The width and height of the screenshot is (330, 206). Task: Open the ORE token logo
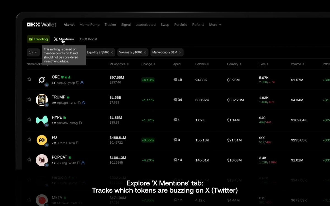[x=42, y=80]
